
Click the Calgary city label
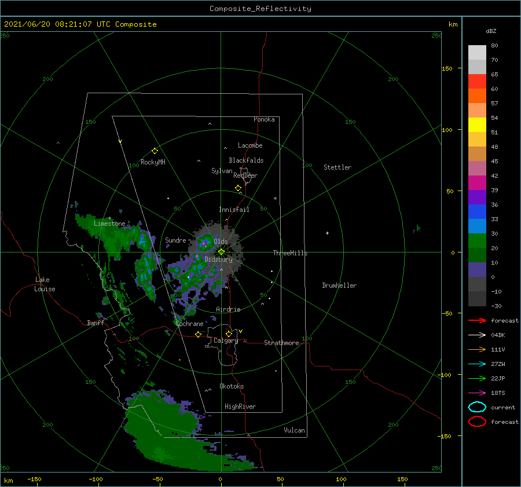coord(226,340)
